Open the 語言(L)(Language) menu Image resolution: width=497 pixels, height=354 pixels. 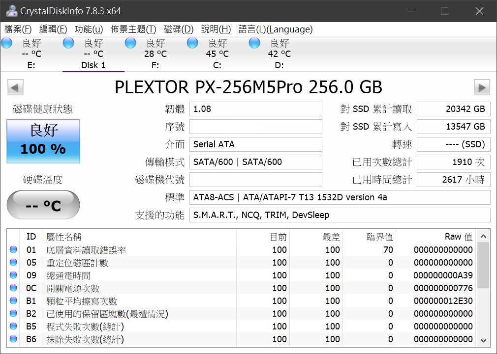[x=276, y=29]
